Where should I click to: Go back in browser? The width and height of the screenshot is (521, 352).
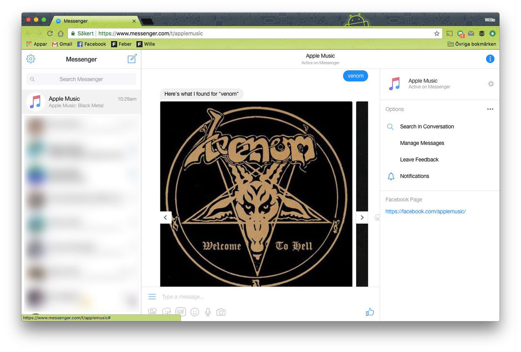[x=28, y=33]
